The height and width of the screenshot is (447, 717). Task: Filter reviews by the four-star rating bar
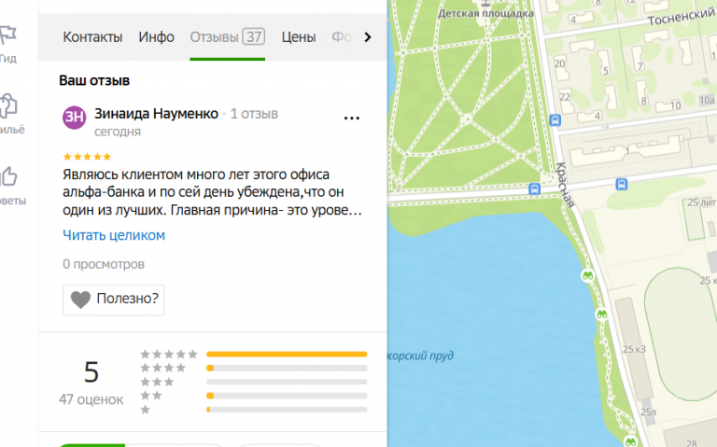coord(287,368)
